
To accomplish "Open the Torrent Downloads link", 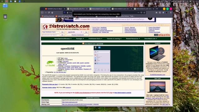I will click(155, 32).
